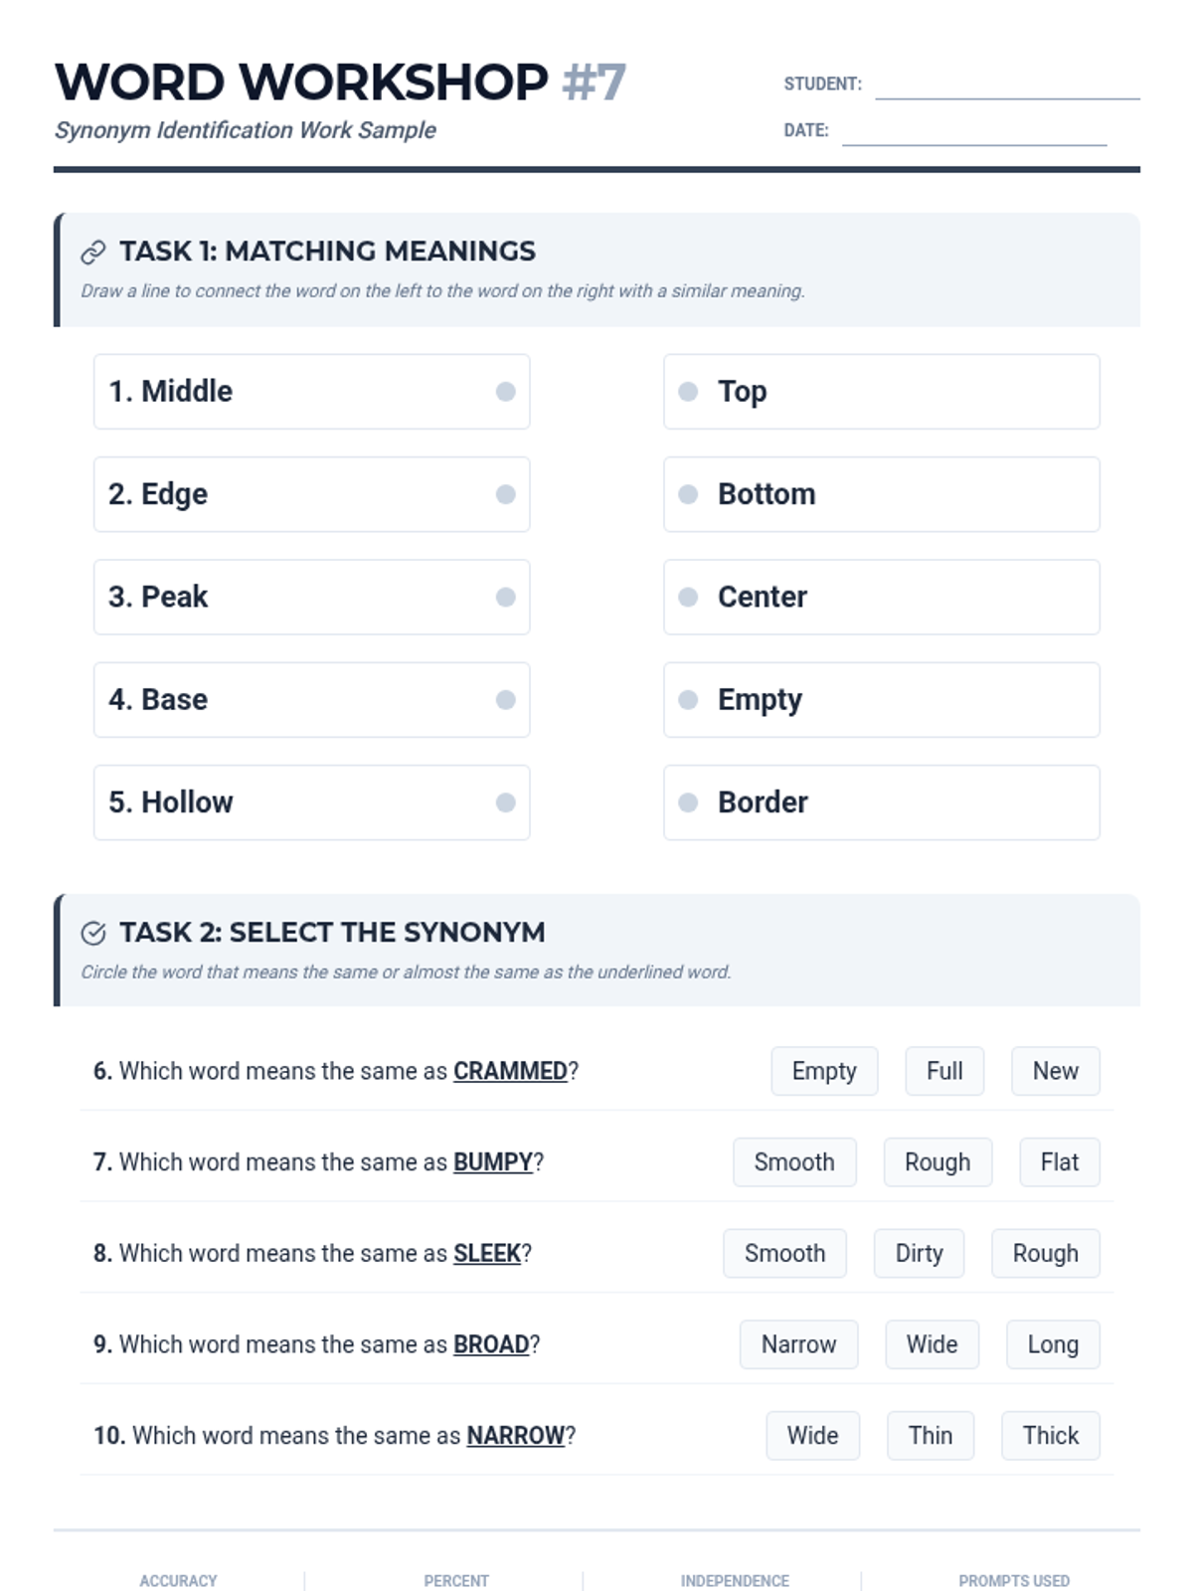This screenshot has width=1193, height=1591.
Task: Select the connector dot next to Edge
Action: pyautogui.click(x=505, y=494)
